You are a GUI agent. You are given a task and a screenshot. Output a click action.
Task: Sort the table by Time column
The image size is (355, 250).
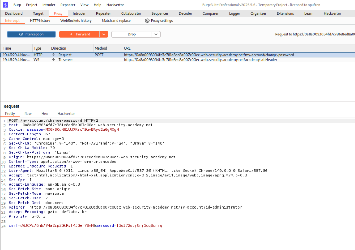pyautogui.click(x=7, y=48)
